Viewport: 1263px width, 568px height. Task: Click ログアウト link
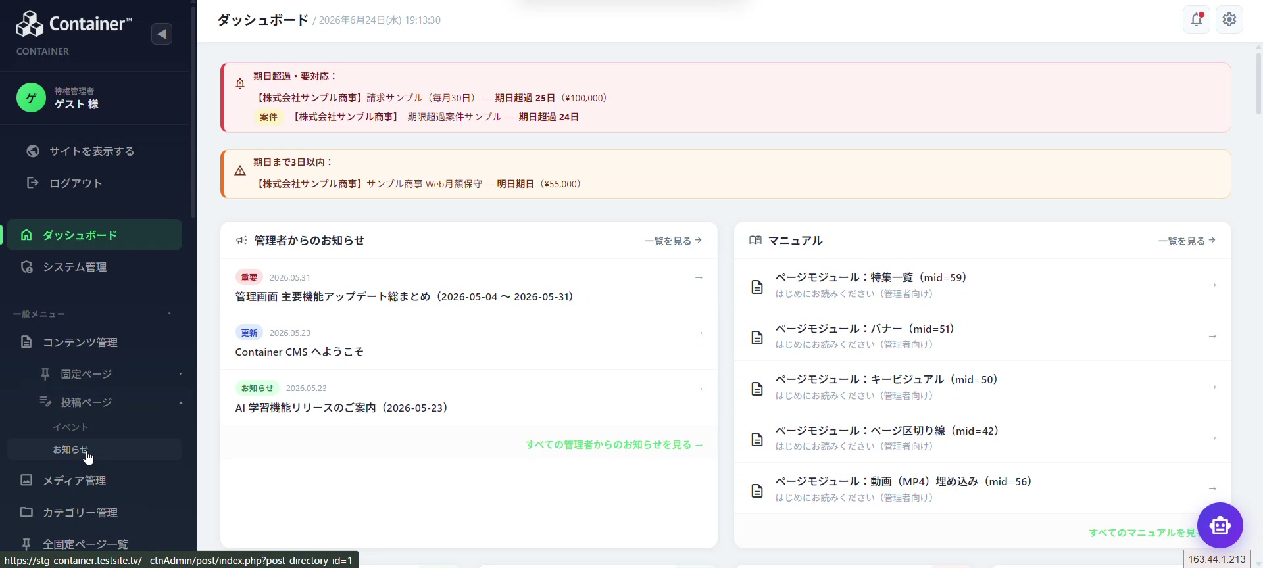tap(76, 183)
